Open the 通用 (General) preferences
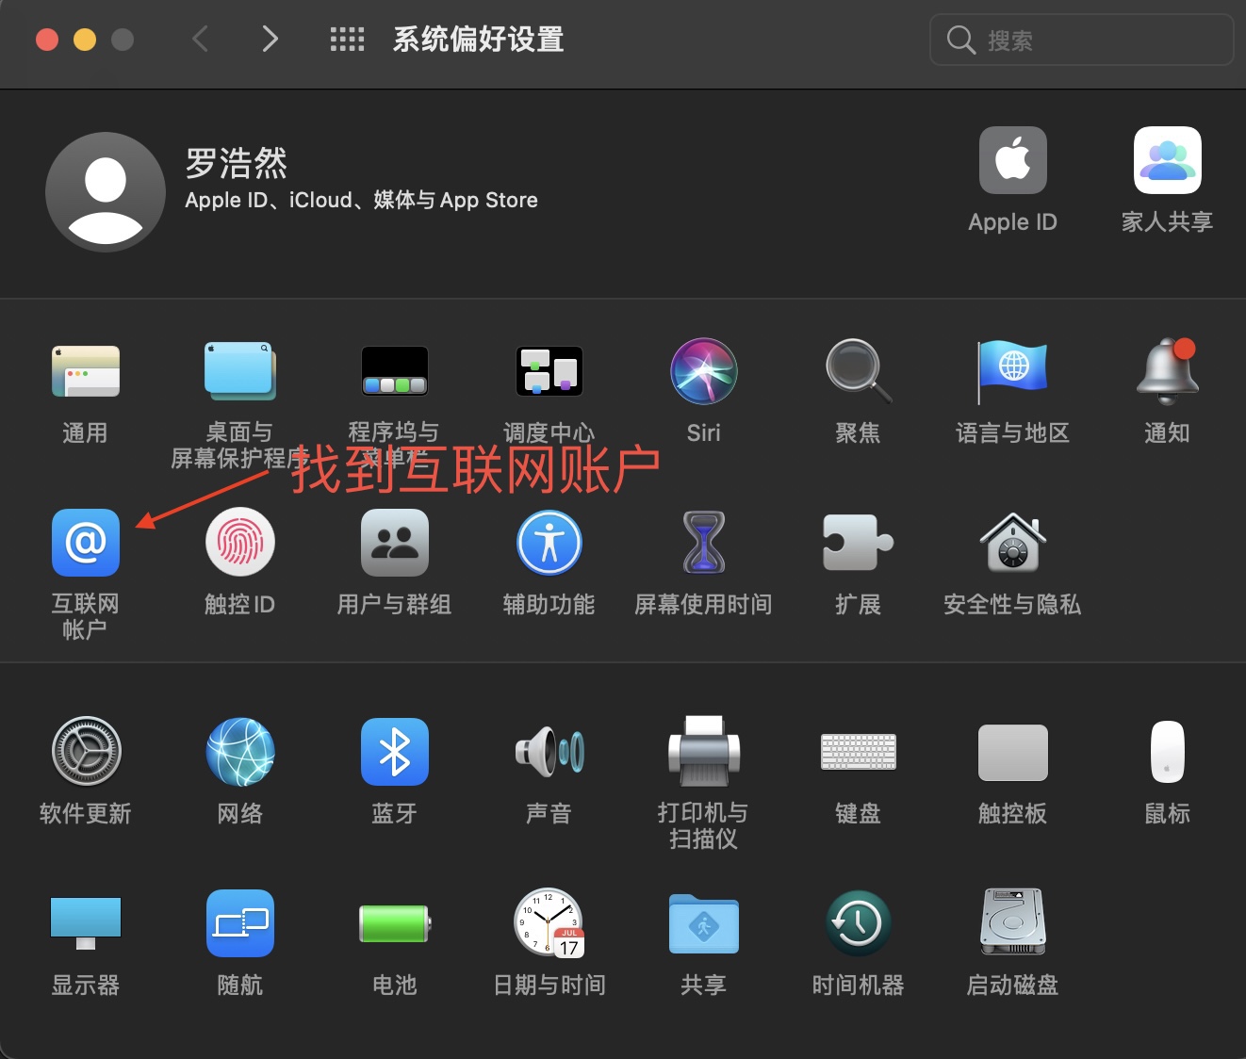The image size is (1246, 1059). tap(85, 371)
